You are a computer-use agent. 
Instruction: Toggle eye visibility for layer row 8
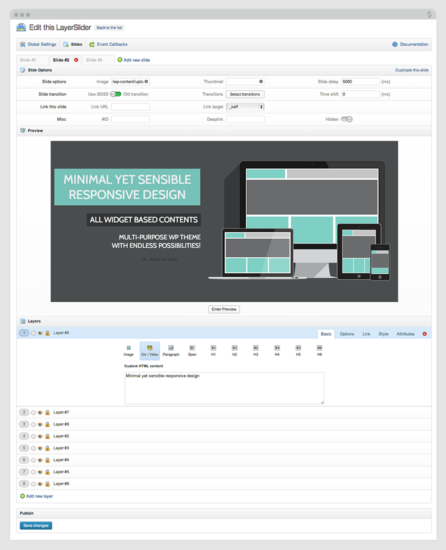click(40, 484)
